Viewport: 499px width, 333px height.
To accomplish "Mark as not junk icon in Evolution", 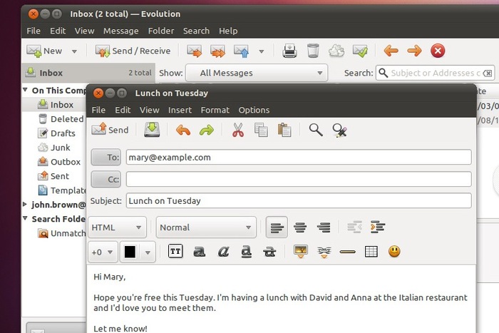I will [360, 51].
